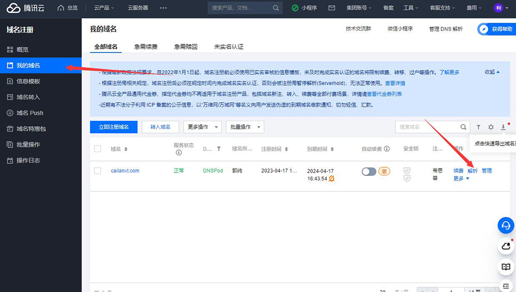Click the Tencent Cloud logo icon

point(12,8)
